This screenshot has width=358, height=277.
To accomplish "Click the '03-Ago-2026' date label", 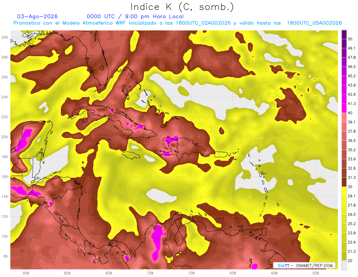I will point(38,16).
